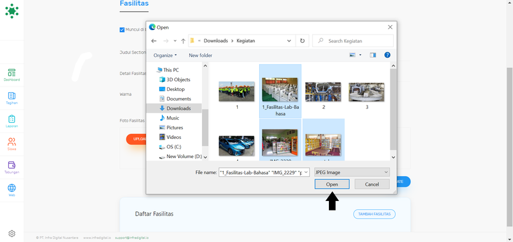Click the settings gear in sidebar
The height and width of the screenshot is (242, 513).
[x=12, y=234]
